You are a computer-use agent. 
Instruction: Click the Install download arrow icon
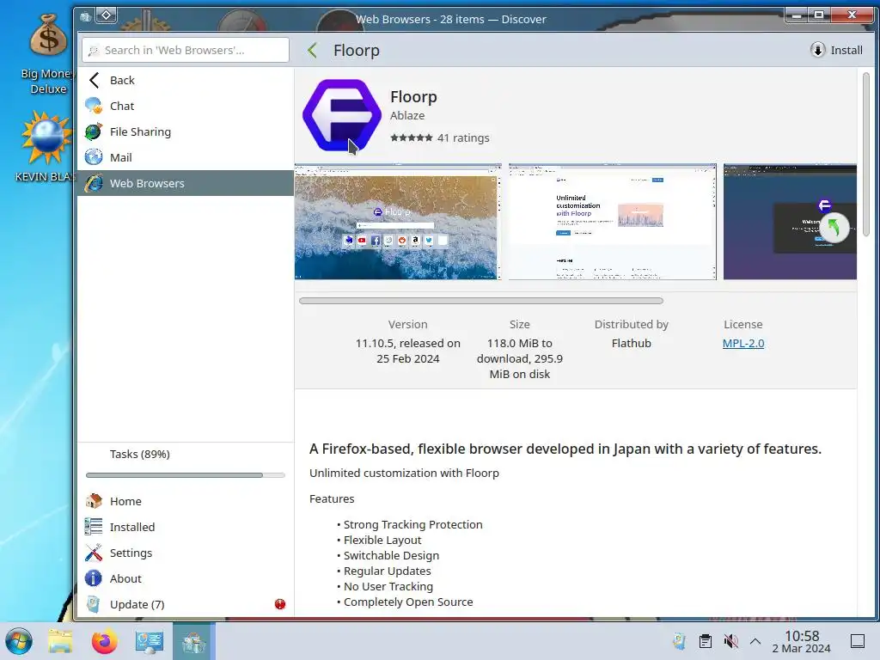click(818, 50)
